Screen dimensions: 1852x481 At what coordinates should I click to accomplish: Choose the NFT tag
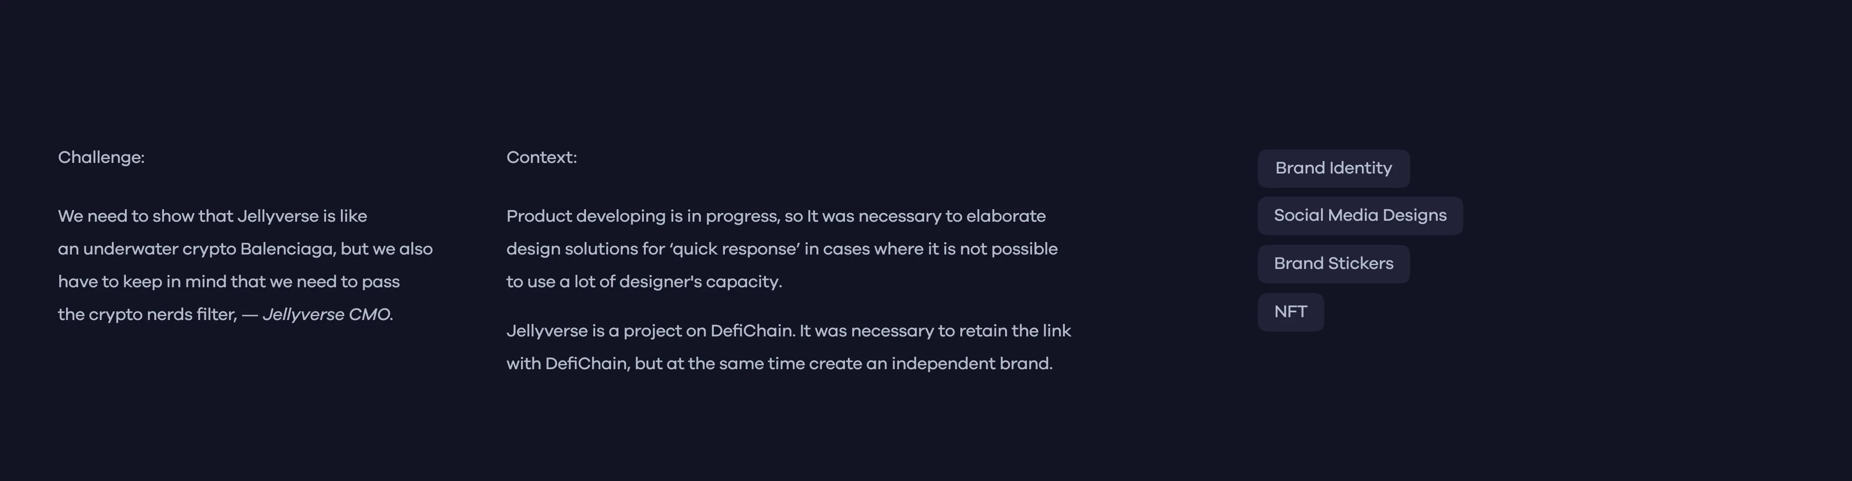coord(1290,312)
